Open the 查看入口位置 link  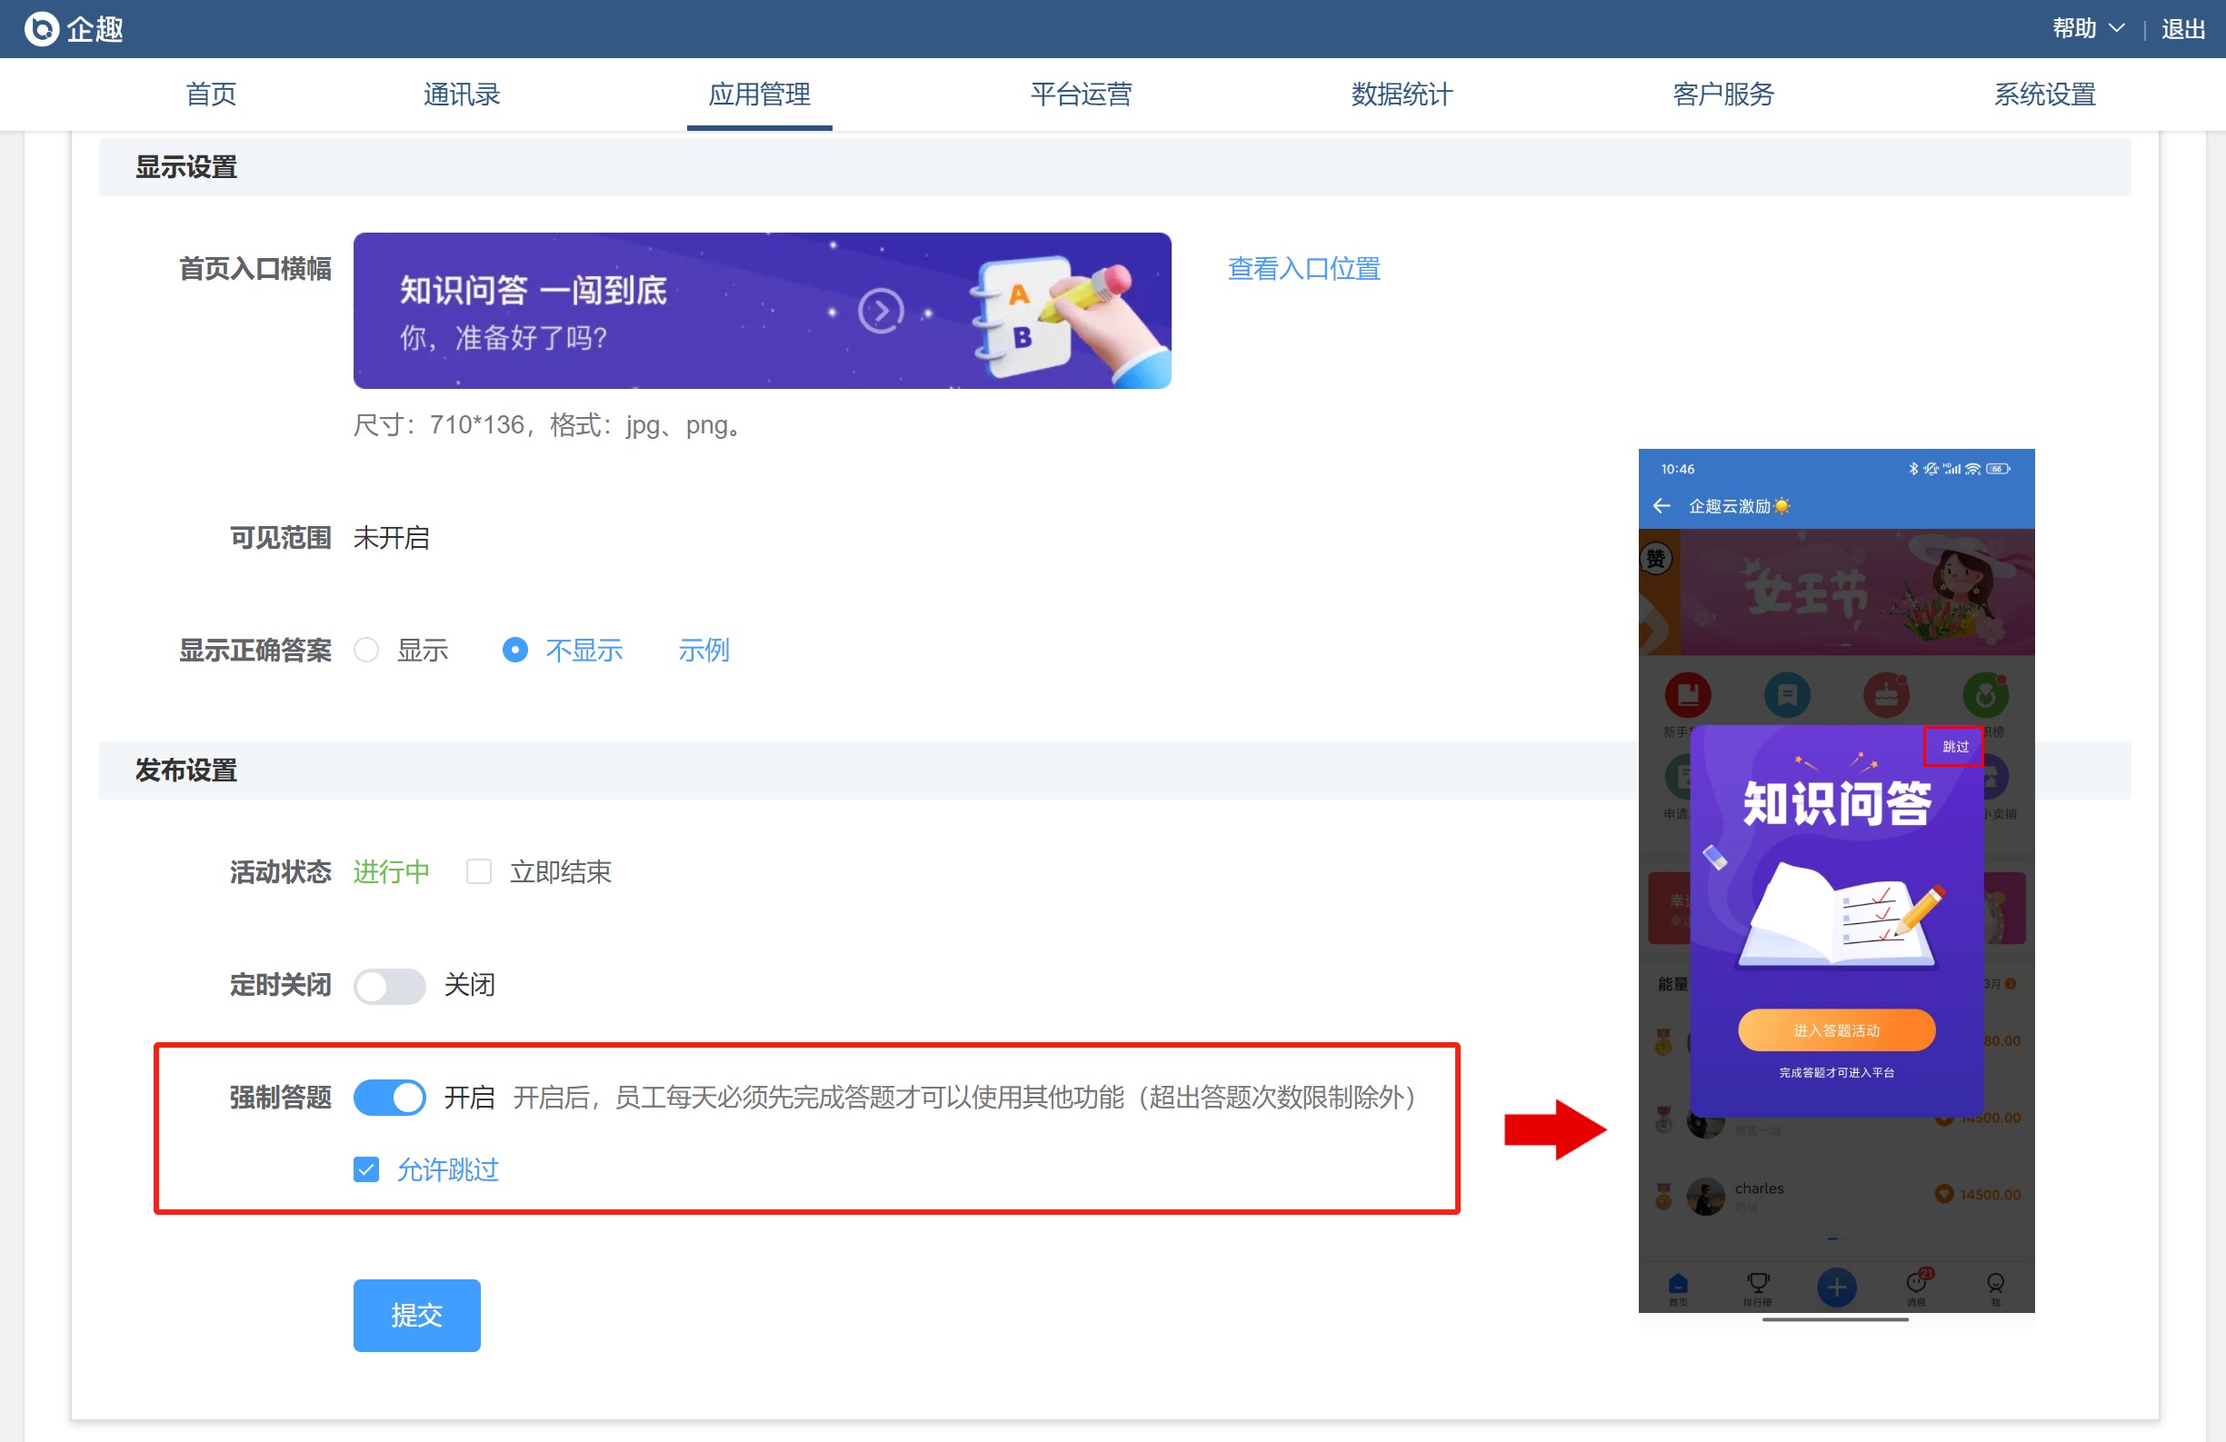tap(1303, 269)
